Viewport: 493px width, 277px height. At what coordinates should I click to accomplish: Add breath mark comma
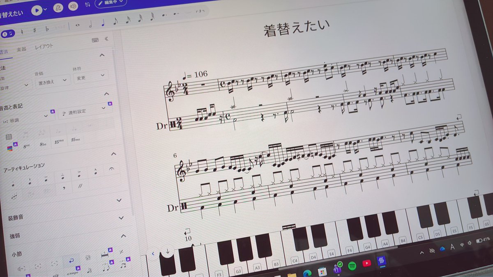coord(64,188)
